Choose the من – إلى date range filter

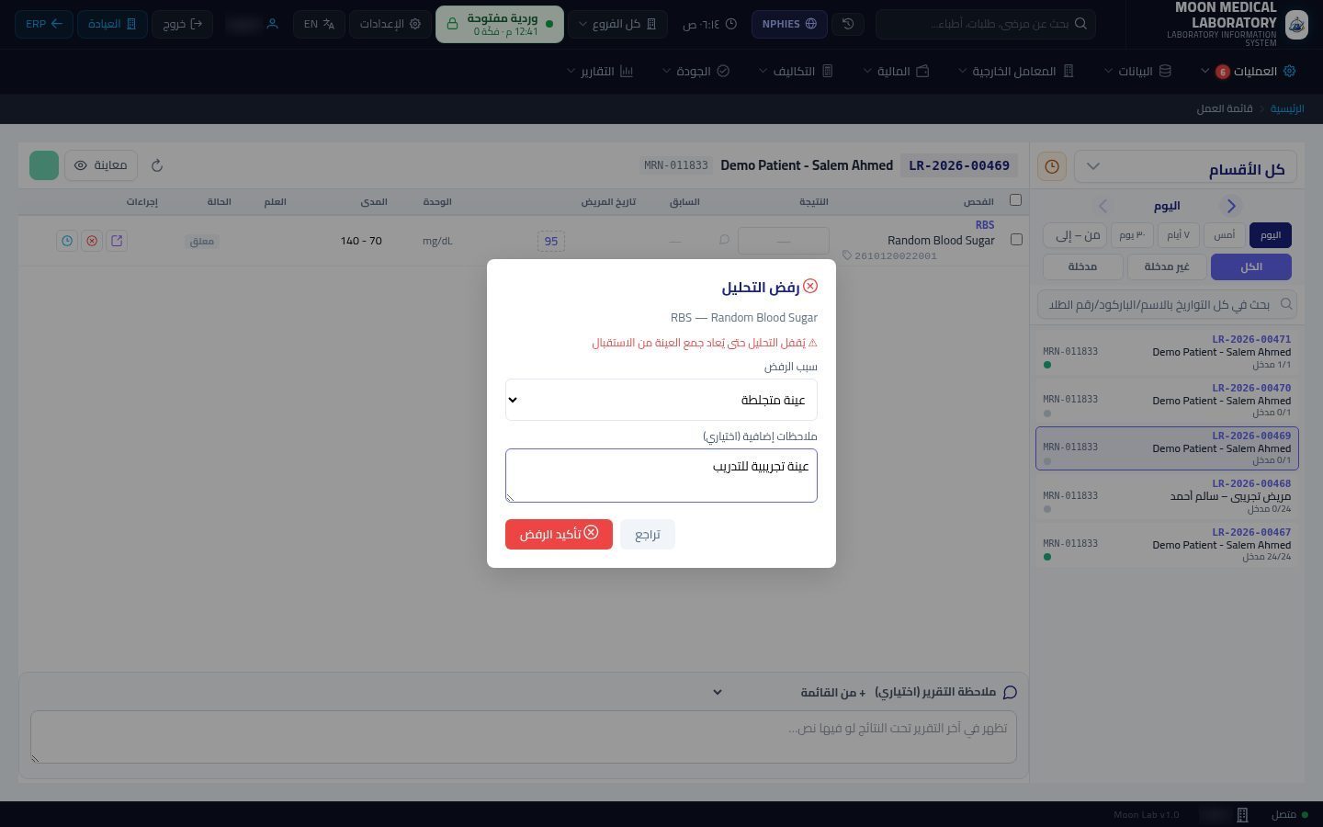click(x=1075, y=235)
